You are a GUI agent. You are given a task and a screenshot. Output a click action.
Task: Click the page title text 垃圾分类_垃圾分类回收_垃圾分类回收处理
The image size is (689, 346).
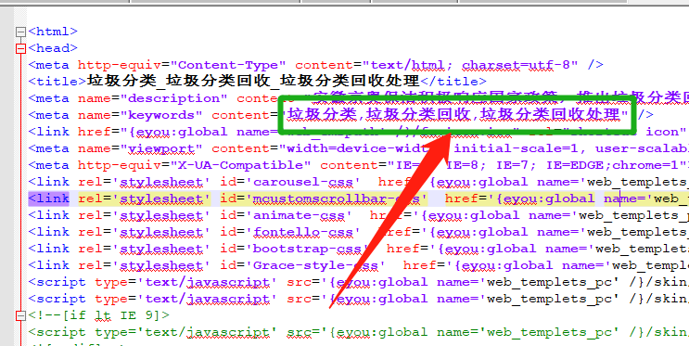pyautogui.click(x=253, y=82)
